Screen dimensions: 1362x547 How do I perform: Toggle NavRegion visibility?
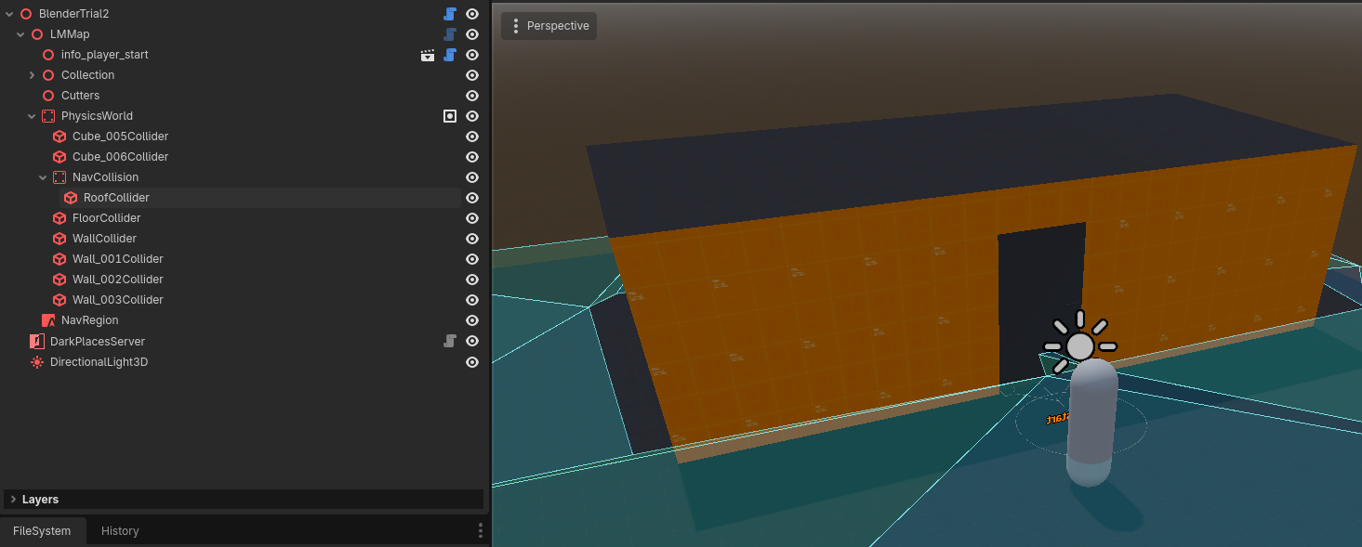click(472, 320)
